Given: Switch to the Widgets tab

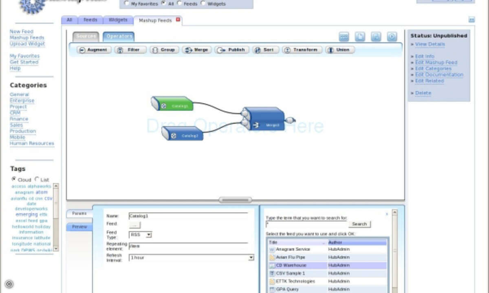Looking at the screenshot, I should coord(118,20).
